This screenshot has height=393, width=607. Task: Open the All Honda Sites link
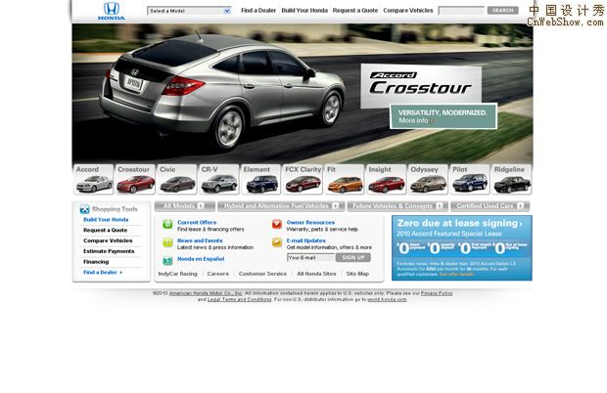[316, 274]
